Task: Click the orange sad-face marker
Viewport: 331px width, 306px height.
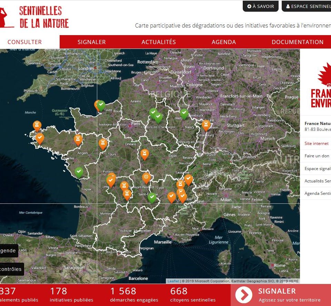Action: (146, 178)
